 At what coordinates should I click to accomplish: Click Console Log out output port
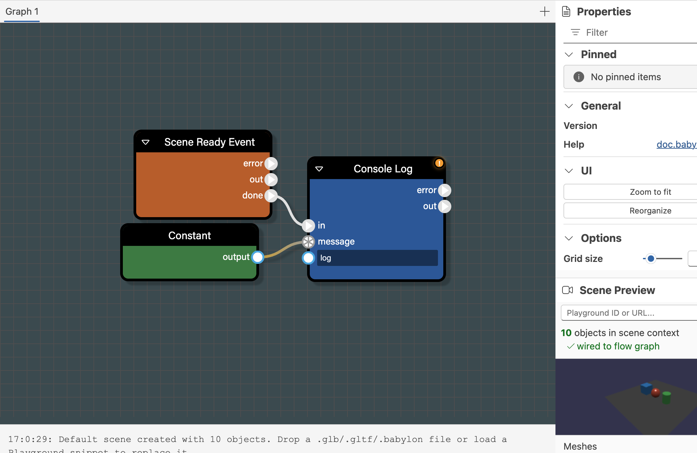click(x=445, y=206)
